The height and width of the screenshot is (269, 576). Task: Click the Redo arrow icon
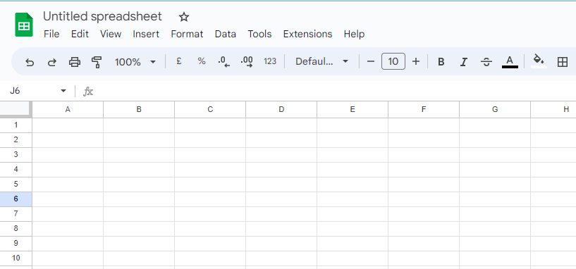click(52, 62)
